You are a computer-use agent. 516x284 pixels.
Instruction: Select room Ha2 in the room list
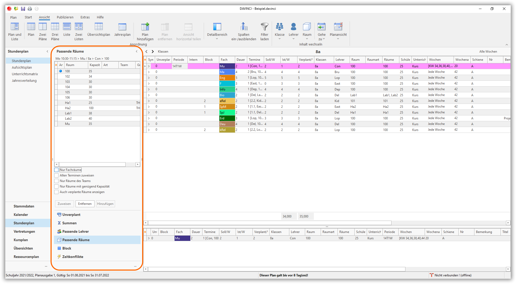coord(68,108)
